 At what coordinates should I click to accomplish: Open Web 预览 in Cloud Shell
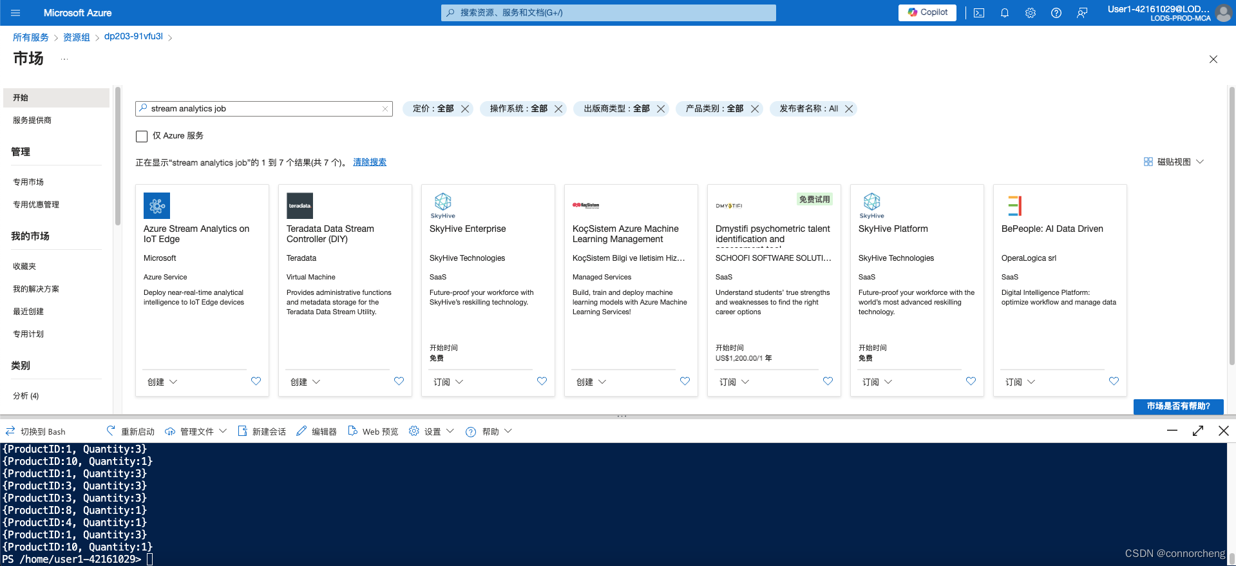point(374,431)
